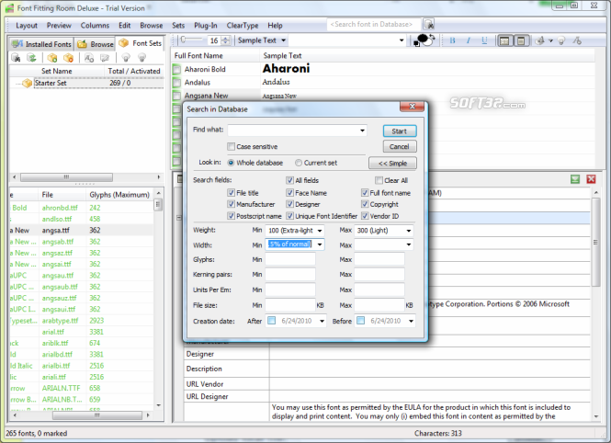
Task: Toggle Case sensitive checkbox
Action: click(x=231, y=146)
